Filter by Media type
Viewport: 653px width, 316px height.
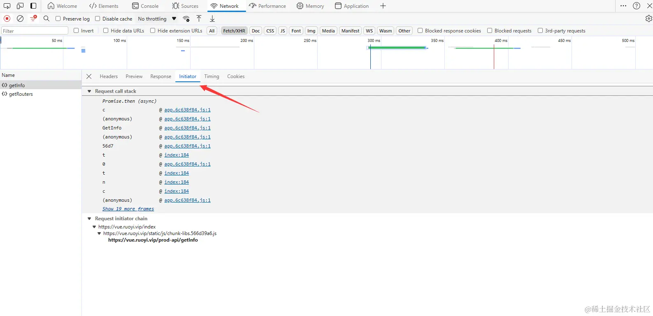(328, 31)
